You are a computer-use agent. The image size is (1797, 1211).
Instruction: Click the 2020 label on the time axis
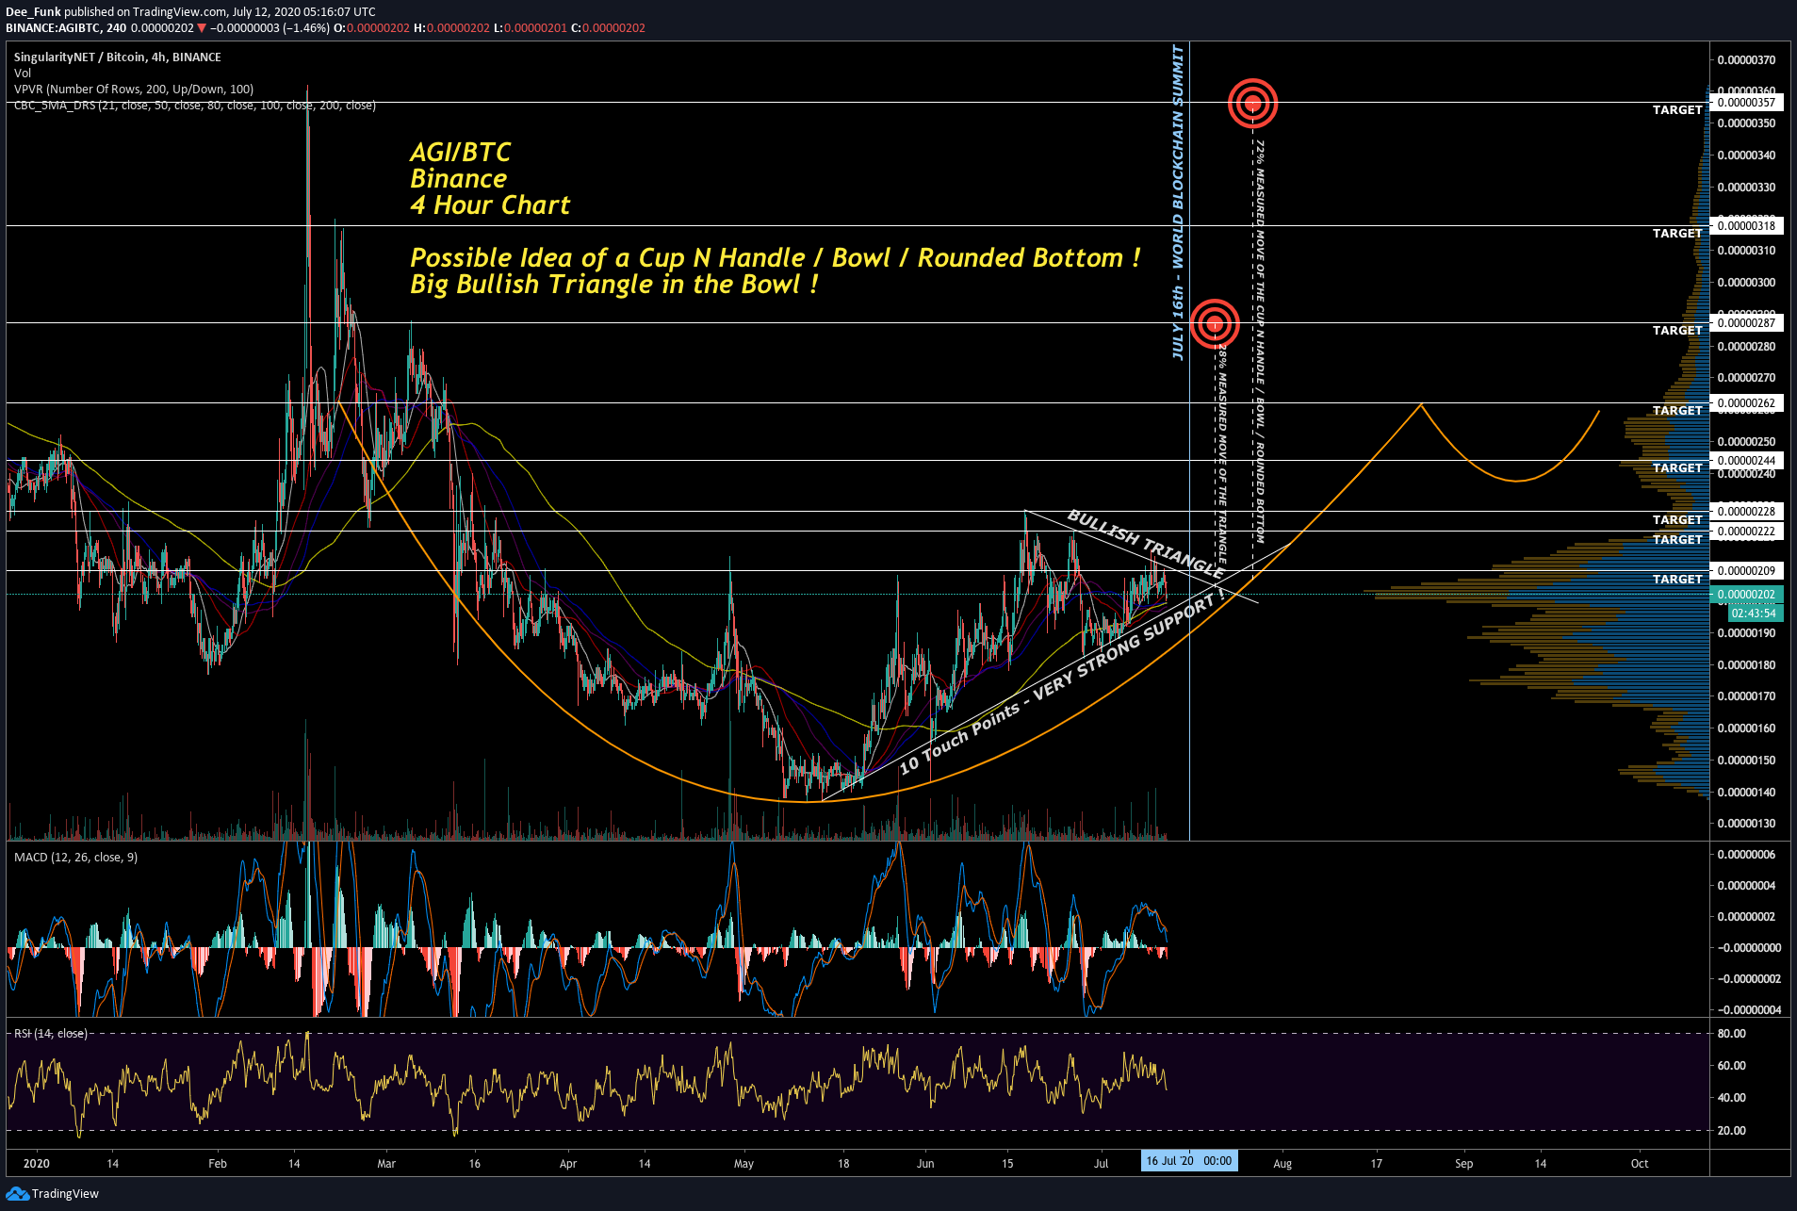pyautogui.click(x=36, y=1163)
